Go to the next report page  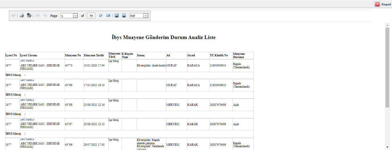(101, 16)
